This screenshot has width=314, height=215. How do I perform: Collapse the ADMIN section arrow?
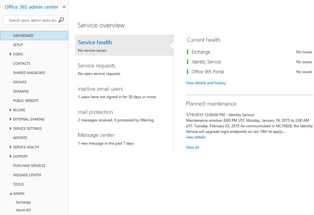pos(10,194)
